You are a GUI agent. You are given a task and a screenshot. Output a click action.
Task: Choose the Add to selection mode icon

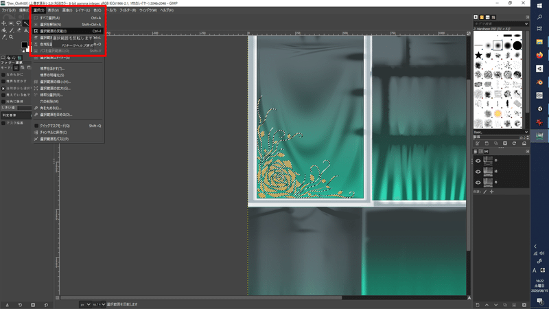[x=23, y=67]
